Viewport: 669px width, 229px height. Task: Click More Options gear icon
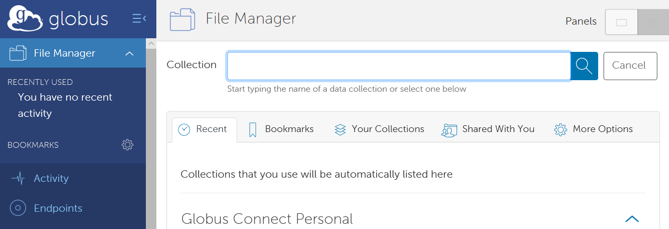coord(560,129)
